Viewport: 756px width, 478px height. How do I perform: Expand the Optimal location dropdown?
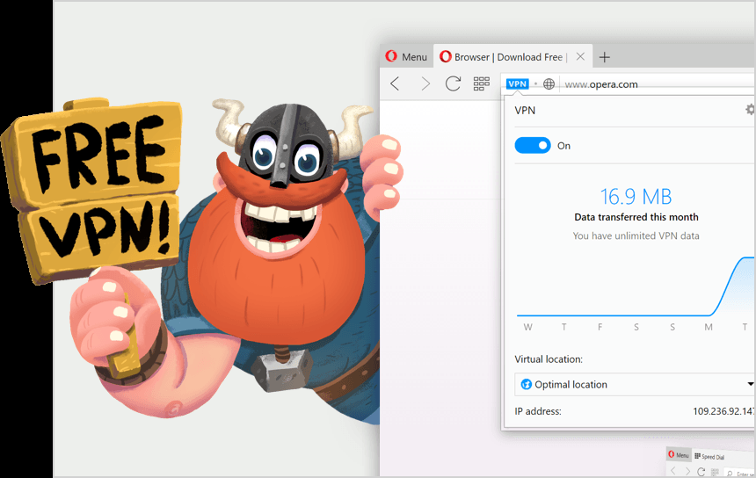point(635,385)
